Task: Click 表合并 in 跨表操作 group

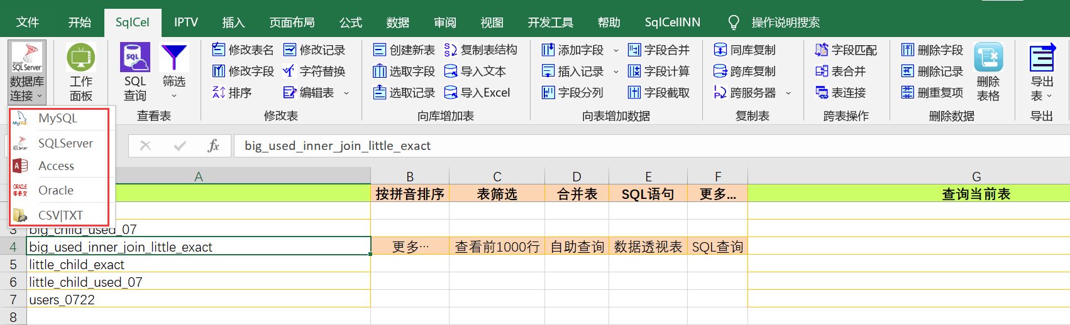Action: [840, 71]
